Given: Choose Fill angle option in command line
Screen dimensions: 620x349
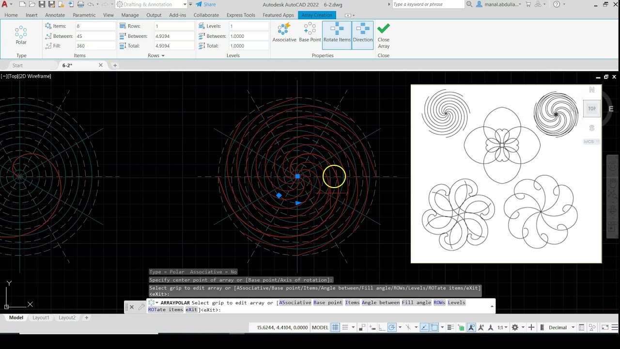Looking at the screenshot, I should coord(416,302).
